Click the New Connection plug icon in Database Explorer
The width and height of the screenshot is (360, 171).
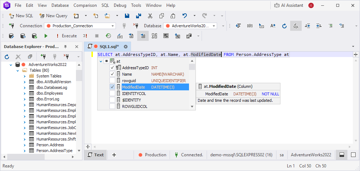[43, 56]
